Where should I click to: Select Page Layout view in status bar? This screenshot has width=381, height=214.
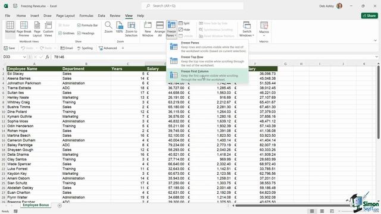322,211
